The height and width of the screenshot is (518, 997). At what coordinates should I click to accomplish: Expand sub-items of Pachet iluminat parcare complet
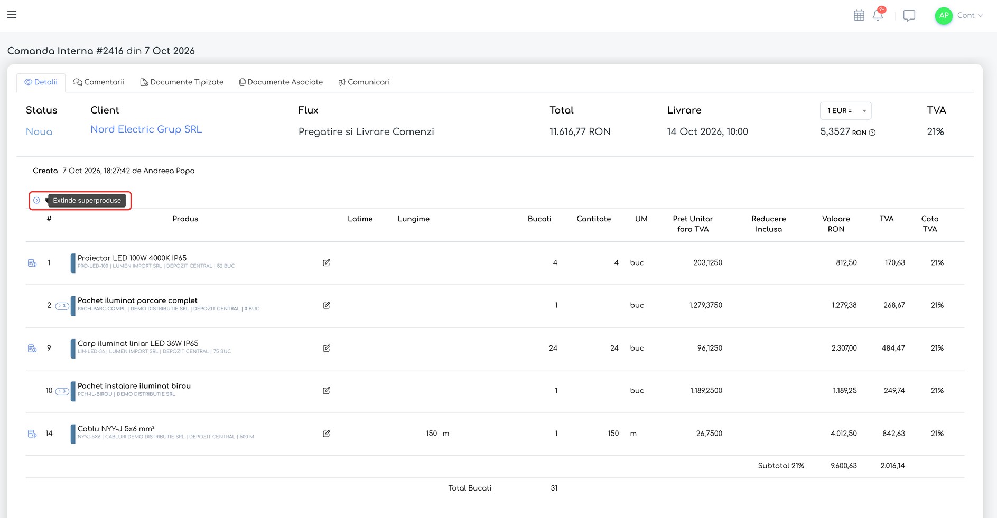tap(62, 306)
